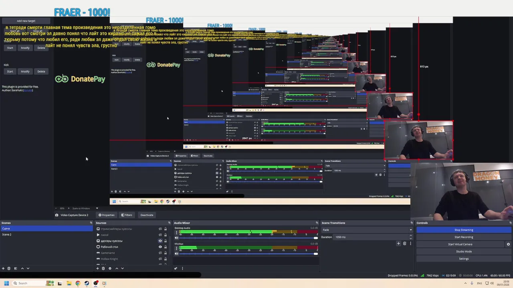Screen dimensions: 513x288
Task: Expand hidden system tray icons
Action: (x=465, y=283)
